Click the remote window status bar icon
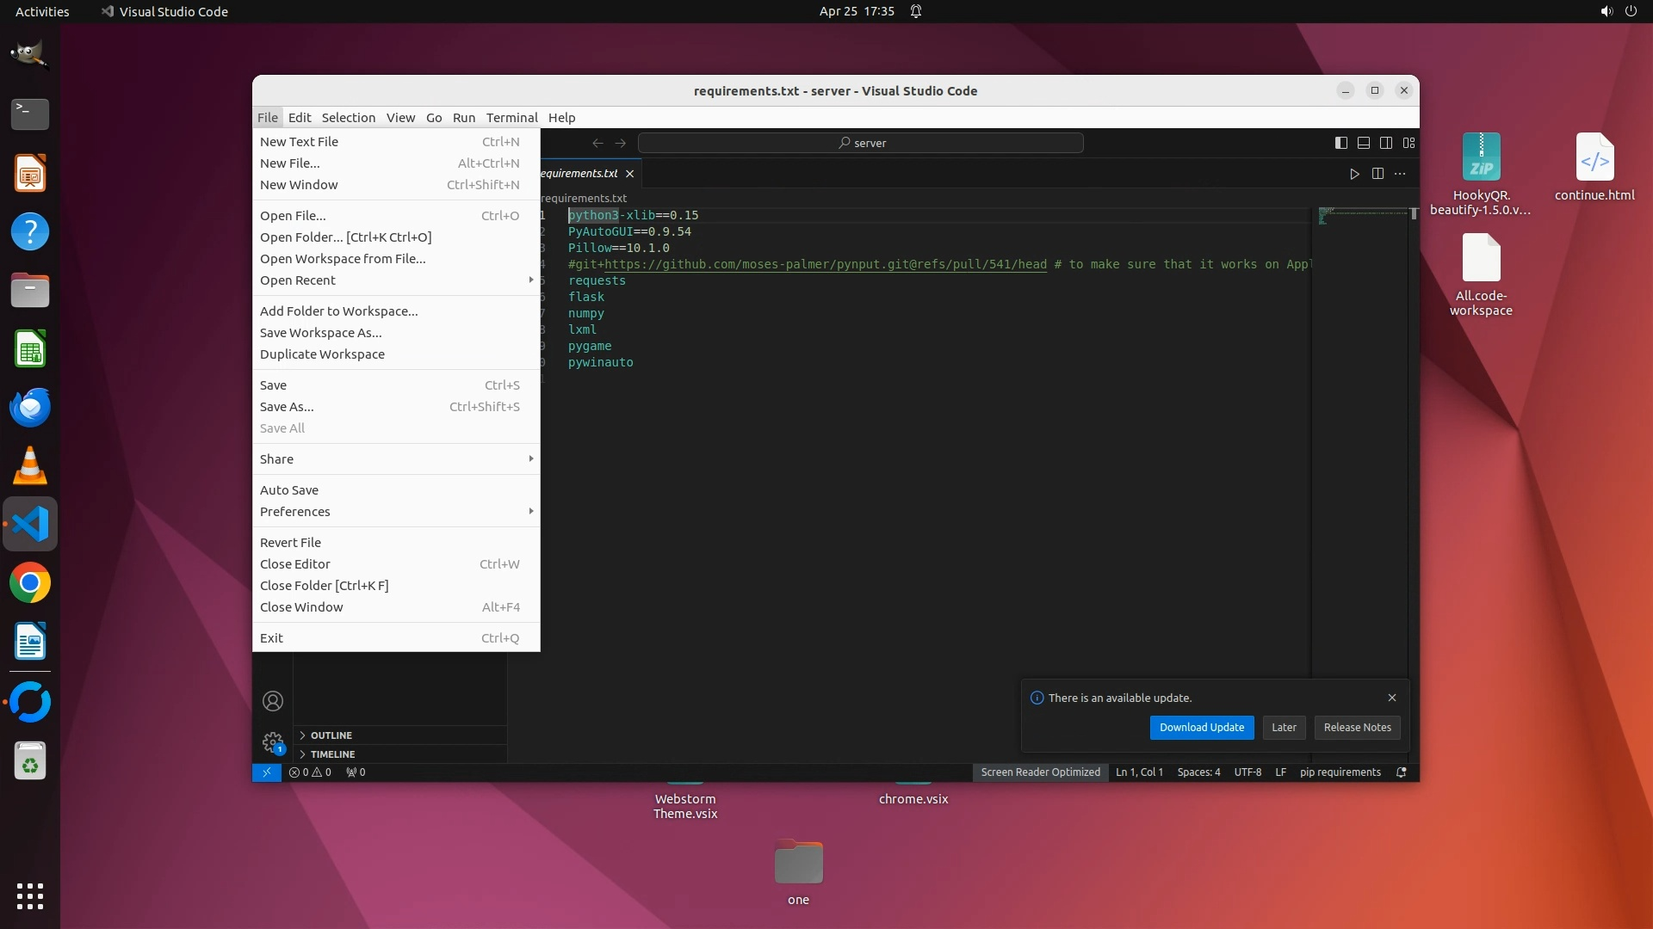This screenshot has width=1653, height=929. click(267, 772)
